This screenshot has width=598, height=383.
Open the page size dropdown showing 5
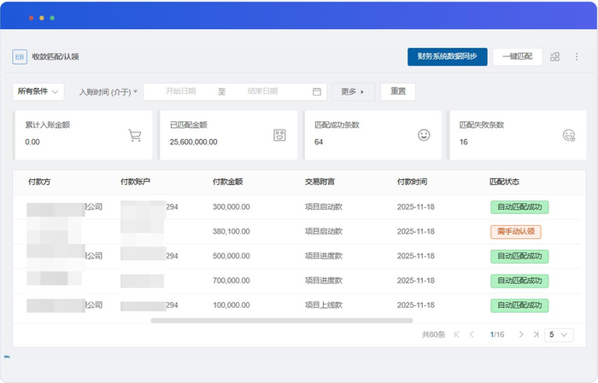point(559,335)
